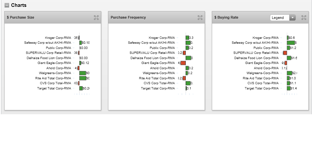Click the Charts section heading
Image resolution: width=312 pixels, height=141 pixels.
(19, 5)
